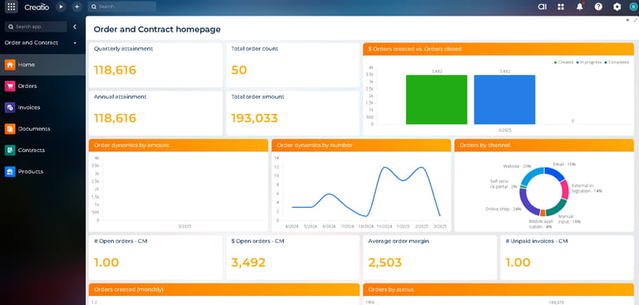
Task: Open the marketplace apps icon beside AI
Action: pos(561,7)
